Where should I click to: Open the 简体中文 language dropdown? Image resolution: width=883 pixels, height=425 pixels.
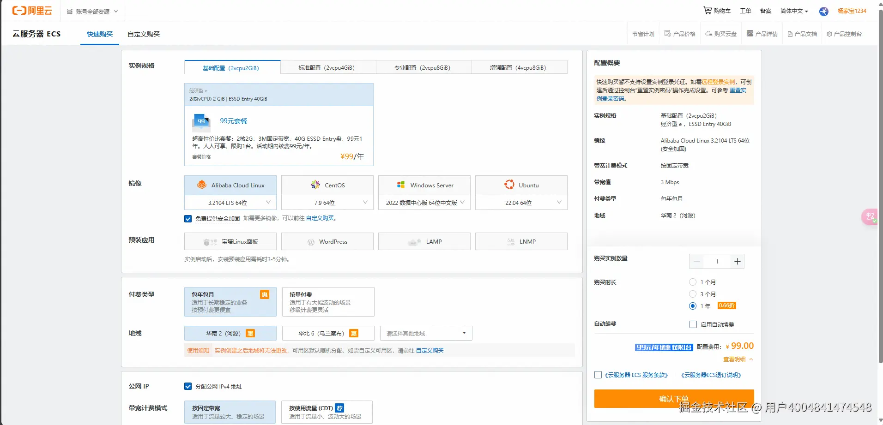[x=794, y=11]
